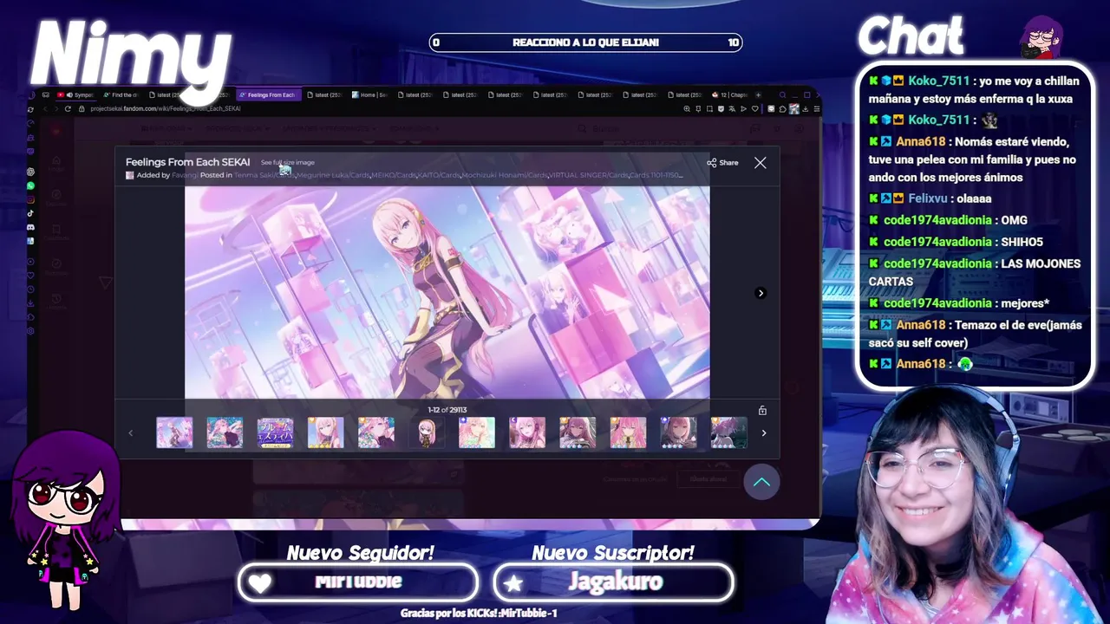Click the heart icon in browser toolbar
This screenshot has height=624, width=1110.
click(x=755, y=108)
